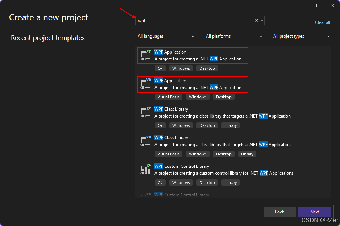Image resolution: width=340 pixels, height=226 pixels.
Task: Click the C# WPF Class Library icon
Action: [145, 112]
